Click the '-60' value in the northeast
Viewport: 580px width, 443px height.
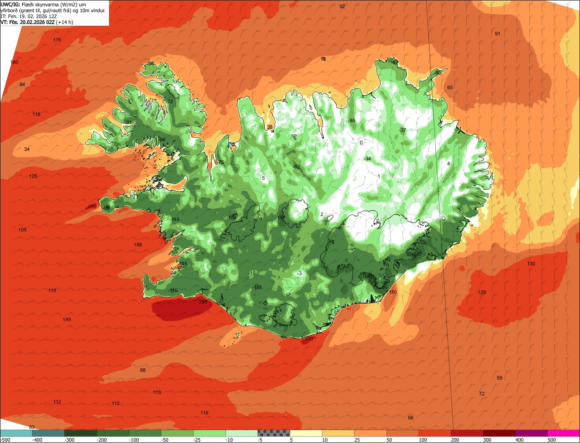[x=437, y=73]
